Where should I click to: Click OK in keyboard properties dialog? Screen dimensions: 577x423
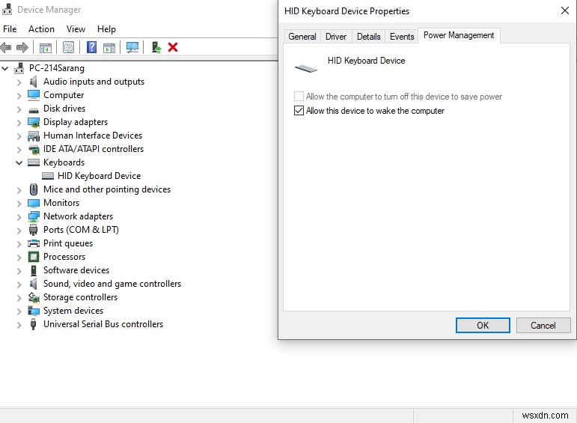483,326
